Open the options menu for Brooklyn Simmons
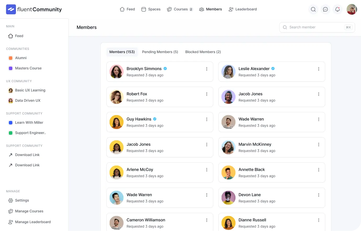Screen dimensions: 361x231 click(x=207, y=69)
